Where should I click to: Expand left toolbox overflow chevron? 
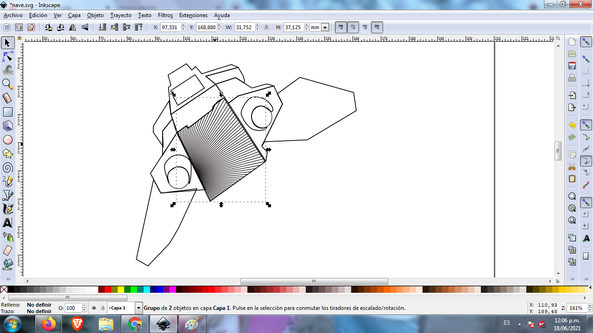click(x=7, y=279)
